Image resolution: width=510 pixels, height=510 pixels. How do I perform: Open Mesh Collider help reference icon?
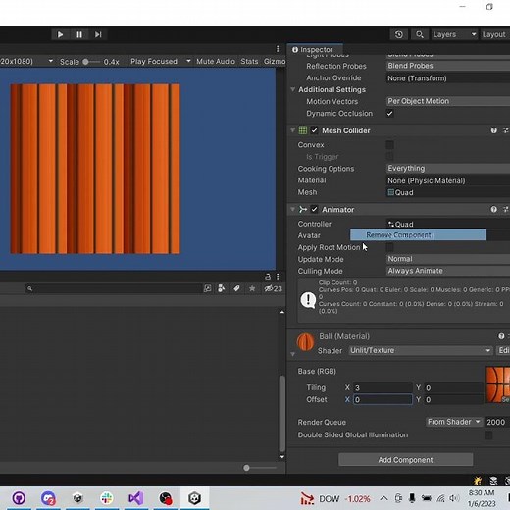pos(494,130)
